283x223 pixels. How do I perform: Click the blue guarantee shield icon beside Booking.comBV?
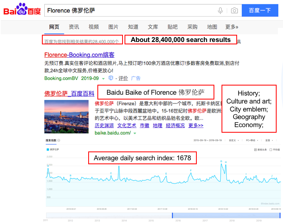click(111, 78)
